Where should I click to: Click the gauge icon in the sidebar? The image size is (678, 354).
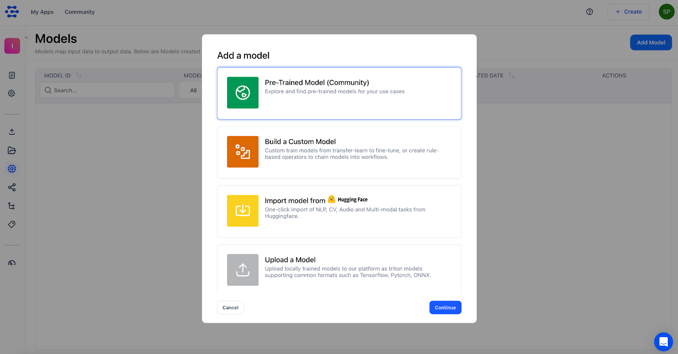(12, 263)
